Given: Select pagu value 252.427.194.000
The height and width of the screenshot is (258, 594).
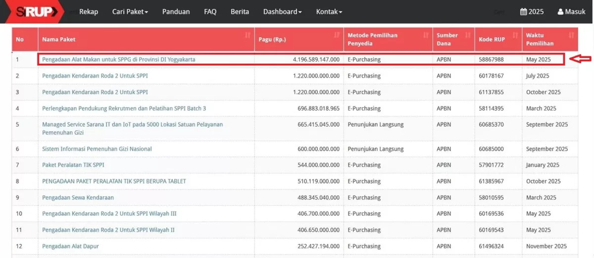Looking at the screenshot, I should [319, 246].
